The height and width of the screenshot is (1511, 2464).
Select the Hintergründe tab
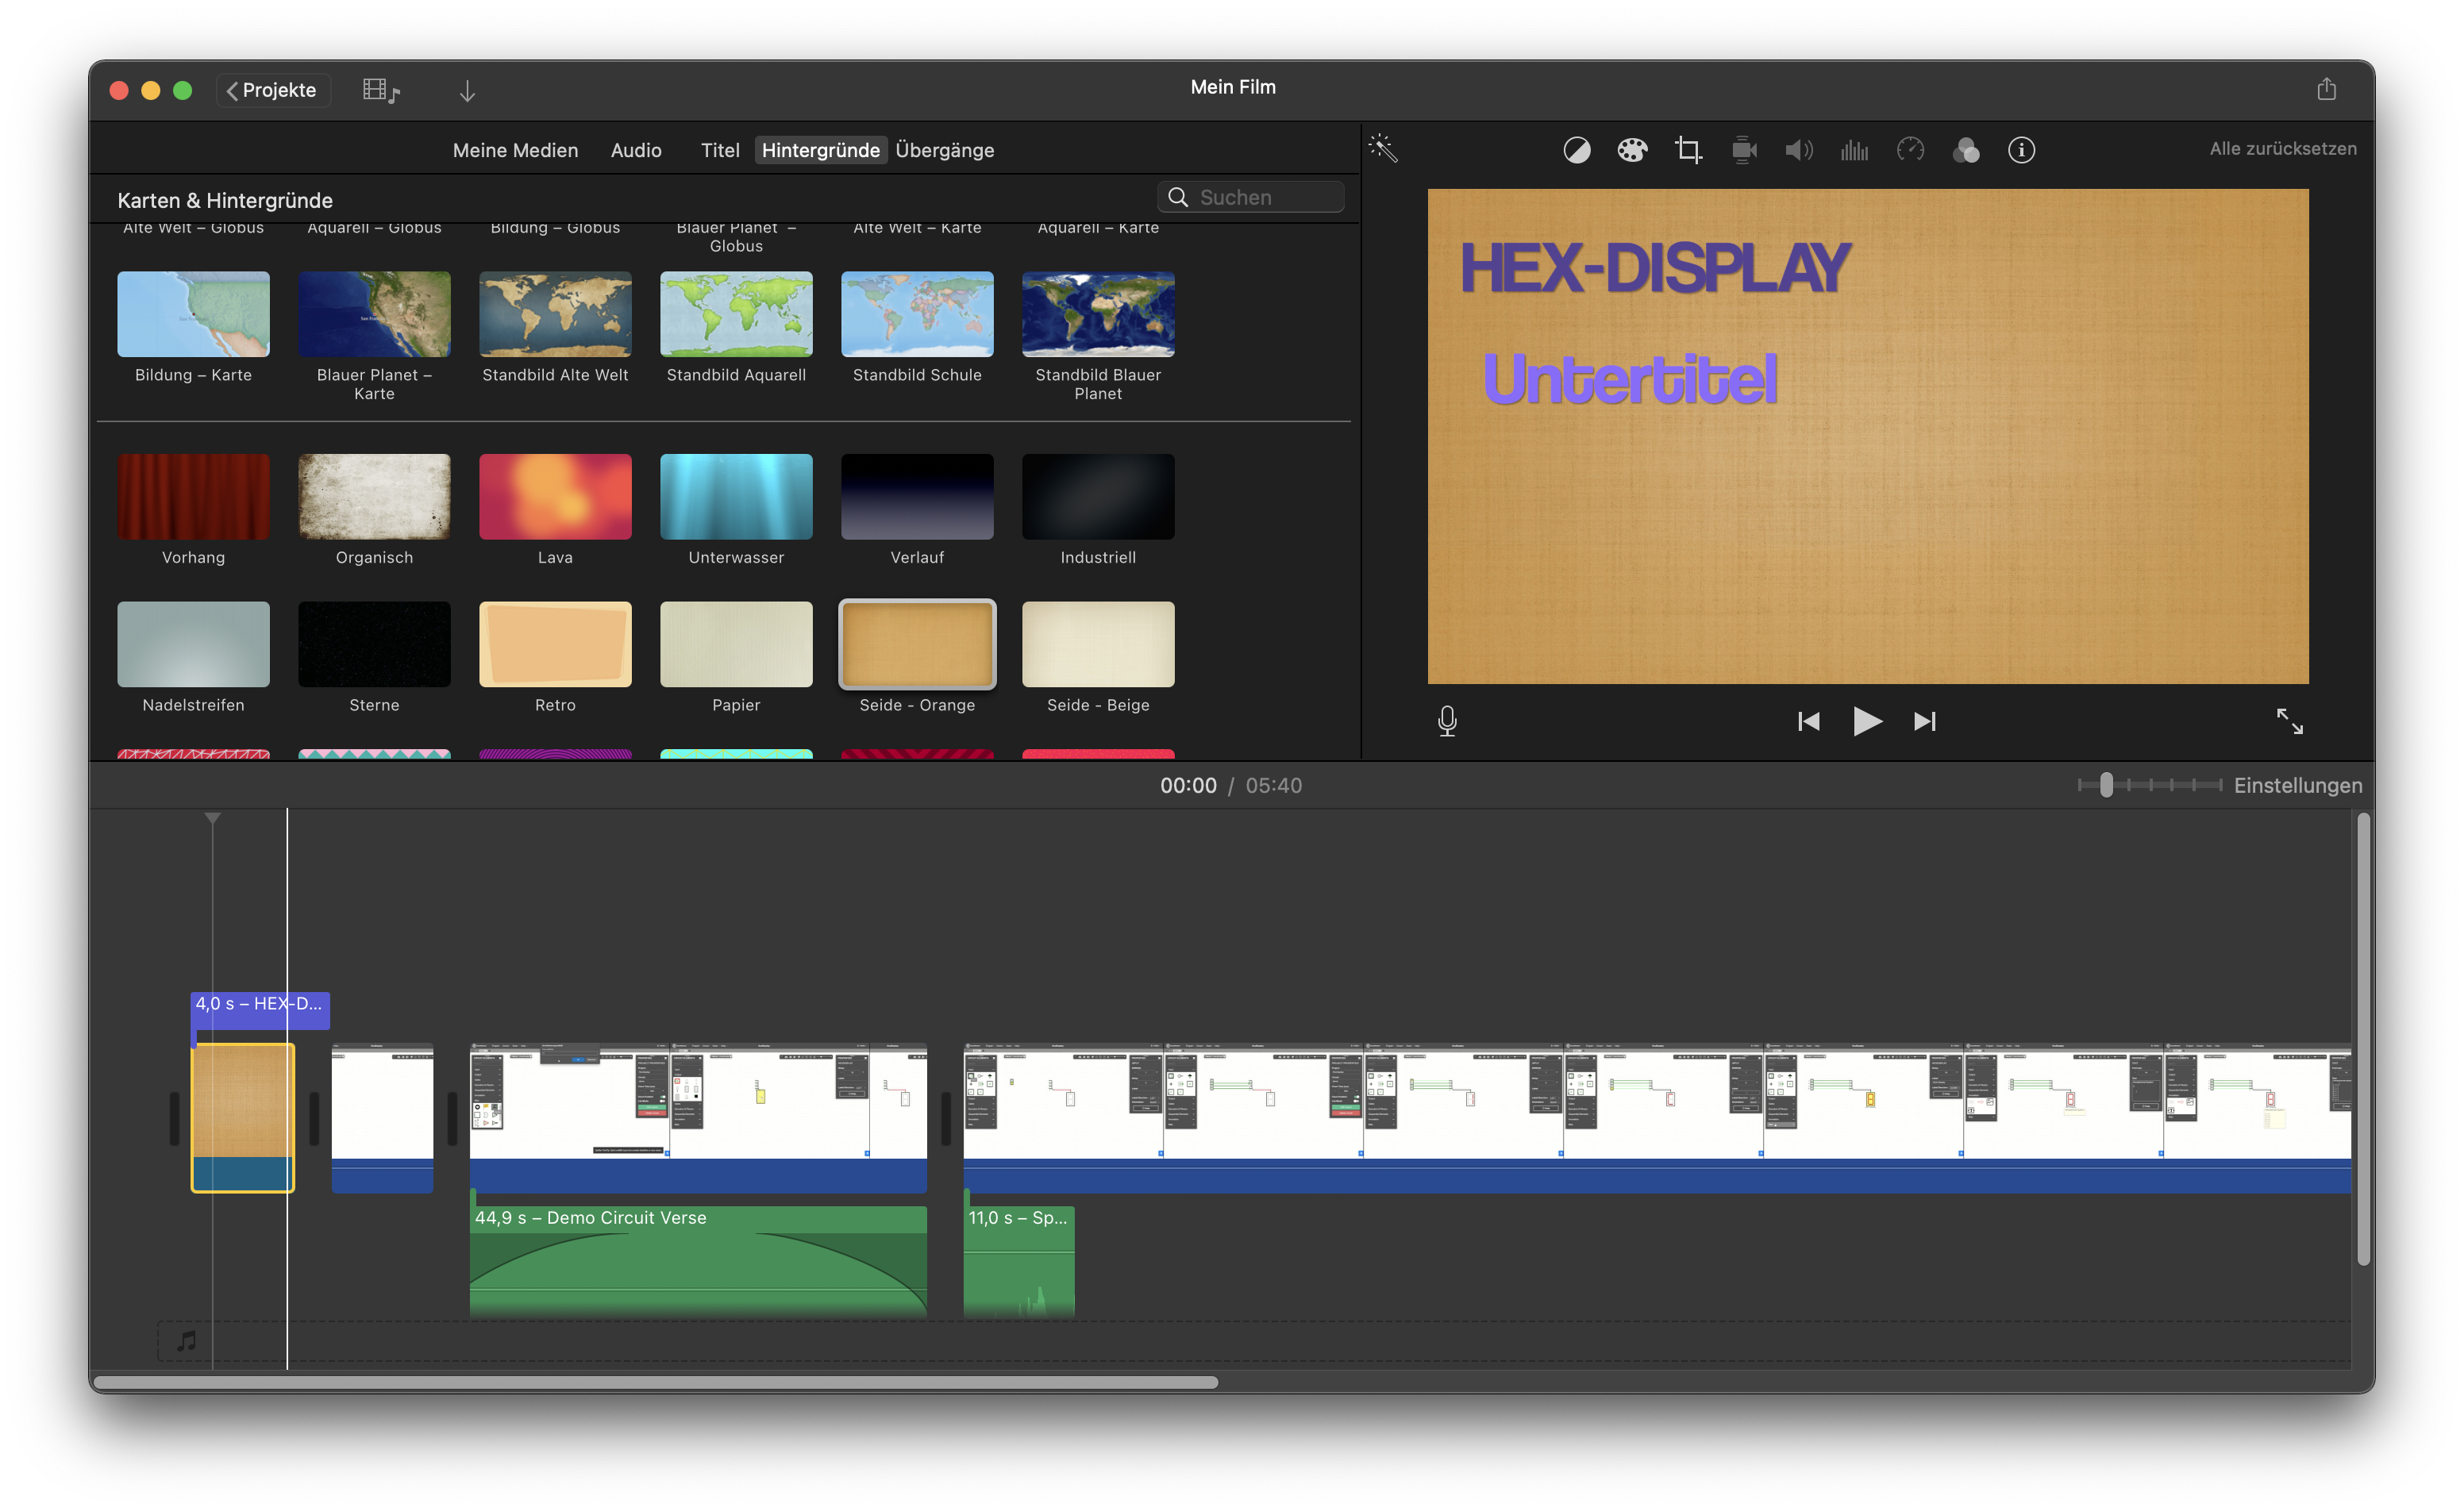coord(820,150)
